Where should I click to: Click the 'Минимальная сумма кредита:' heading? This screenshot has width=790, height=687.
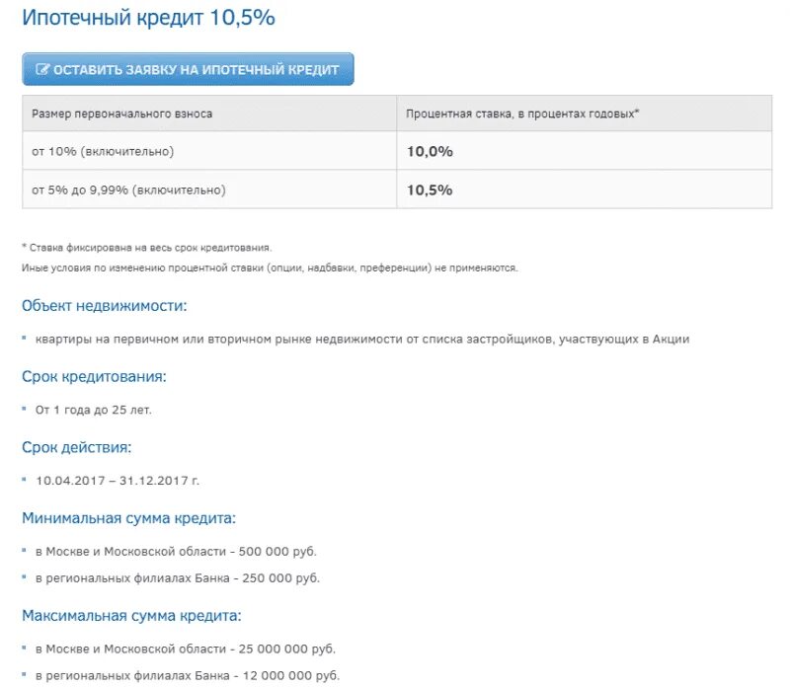click(128, 517)
